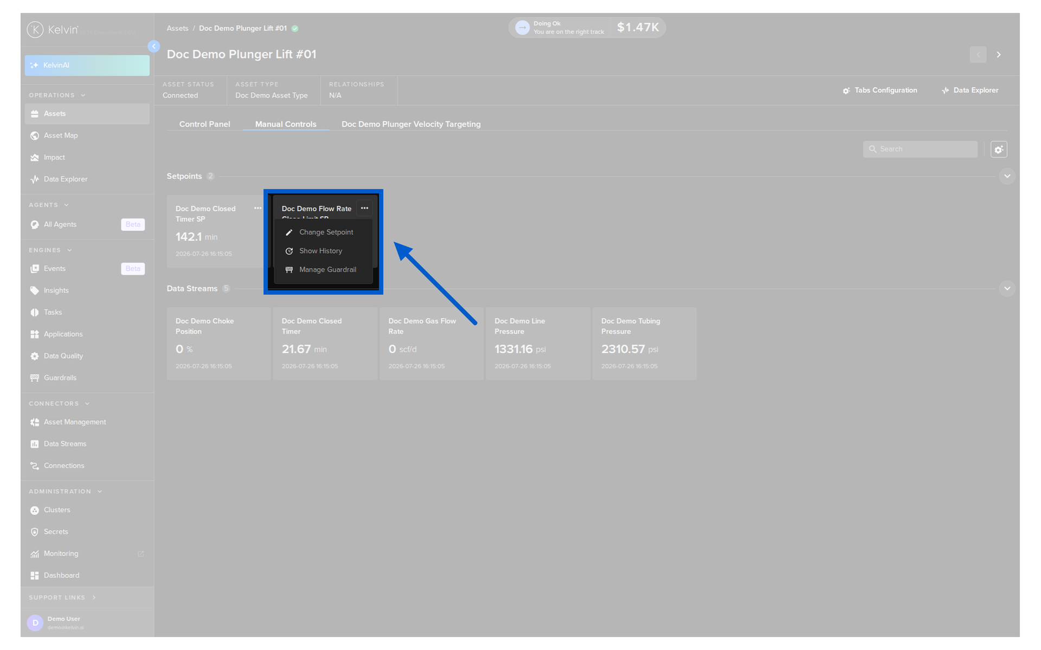Collapse the sidebar with the arrow button

tap(154, 47)
